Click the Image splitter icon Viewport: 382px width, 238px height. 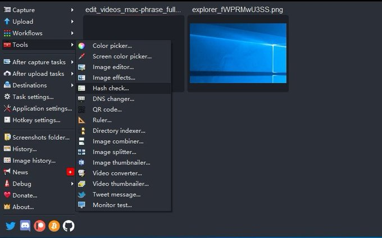click(x=81, y=152)
